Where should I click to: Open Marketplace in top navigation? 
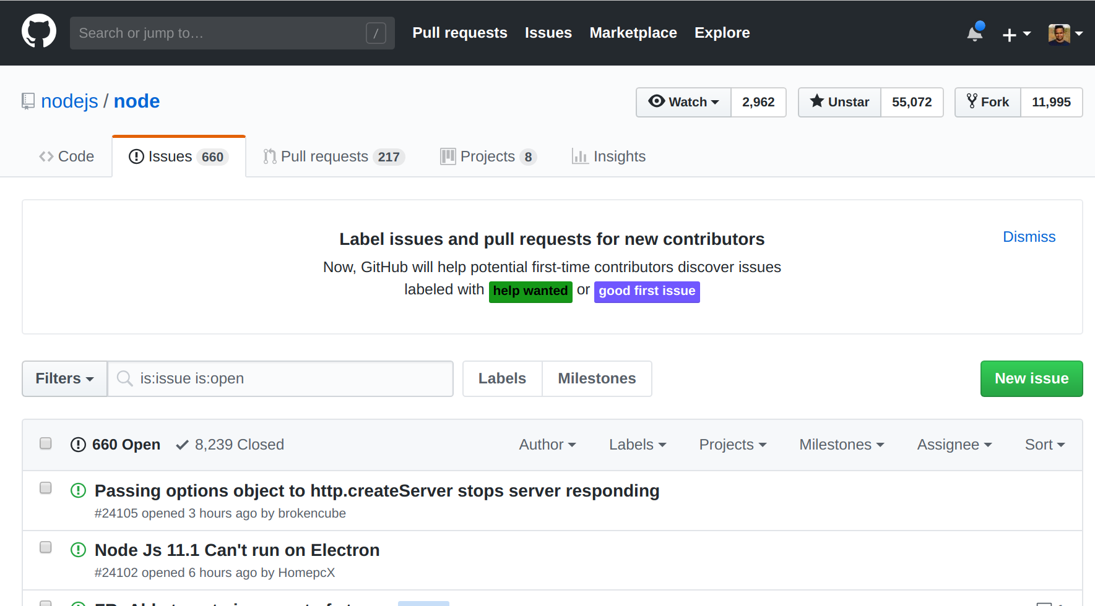tap(633, 33)
